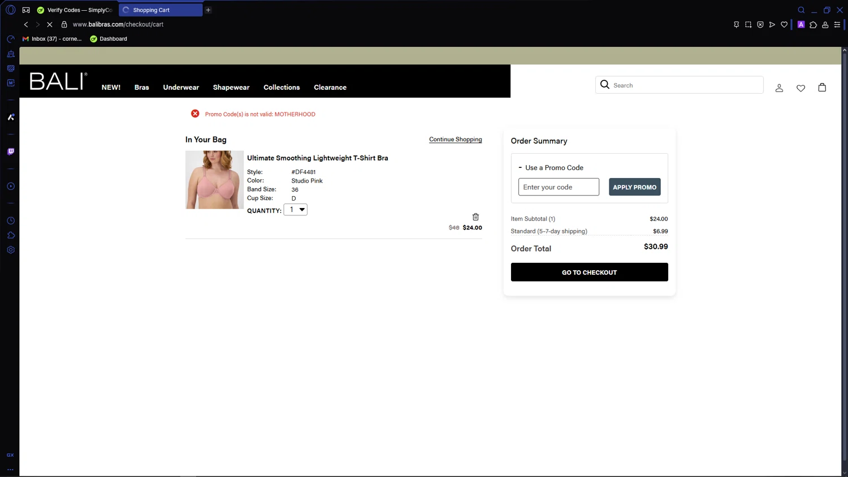The width and height of the screenshot is (848, 477).
Task: Select the Order Total $30.99 amount
Action: click(x=656, y=247)
